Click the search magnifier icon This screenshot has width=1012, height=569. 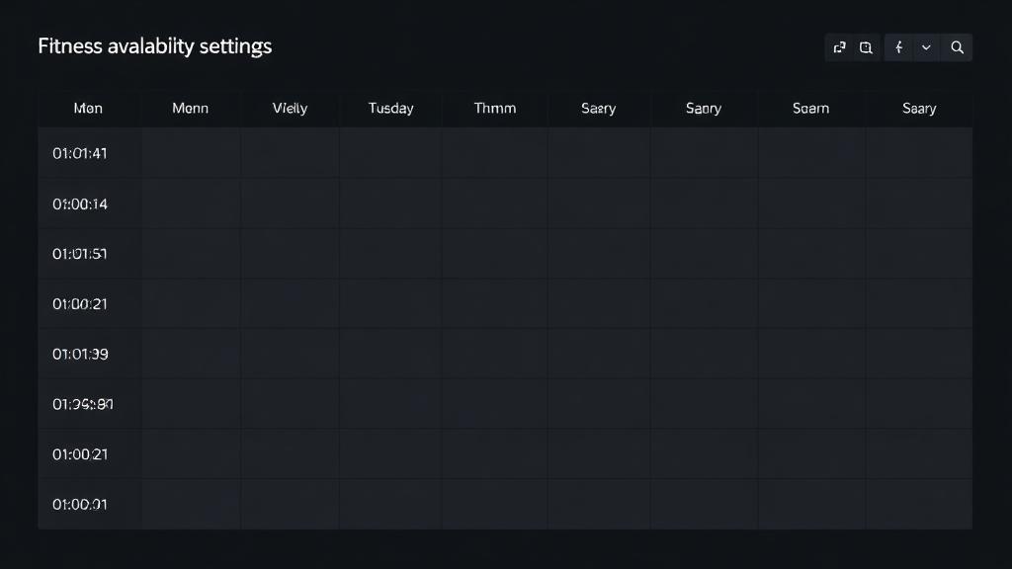[x=956, y=46]
